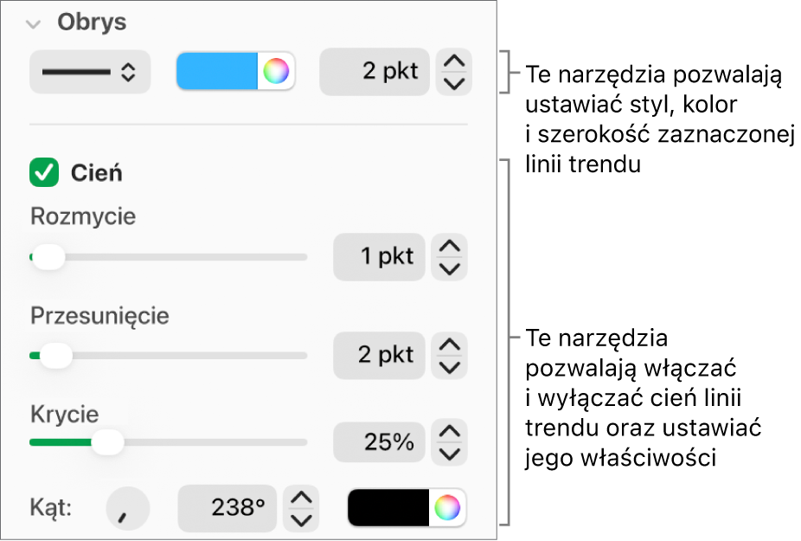Image resolution: width=801 pixels, height=541 pixels.
Task: Click the 238° angle field
Action: 227,508
